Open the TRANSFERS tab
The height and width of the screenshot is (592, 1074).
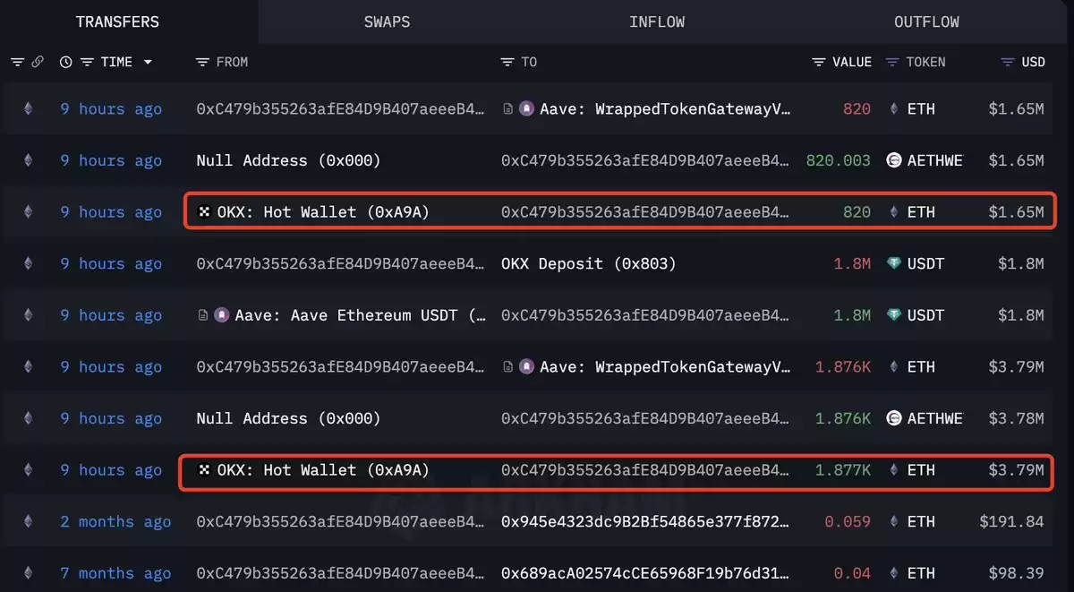coord(117,21)
